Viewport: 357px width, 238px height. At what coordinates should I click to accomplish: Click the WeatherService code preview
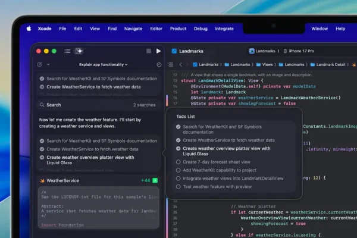click(99, 208)
